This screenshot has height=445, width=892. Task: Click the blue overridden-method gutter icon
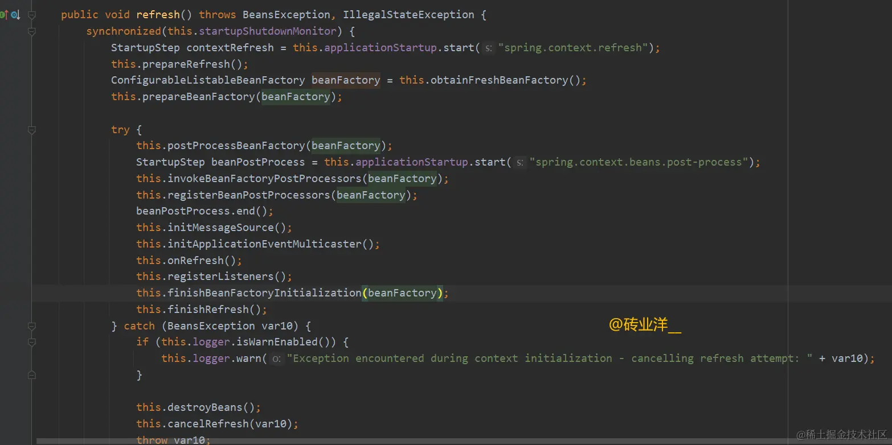(15, 15)
